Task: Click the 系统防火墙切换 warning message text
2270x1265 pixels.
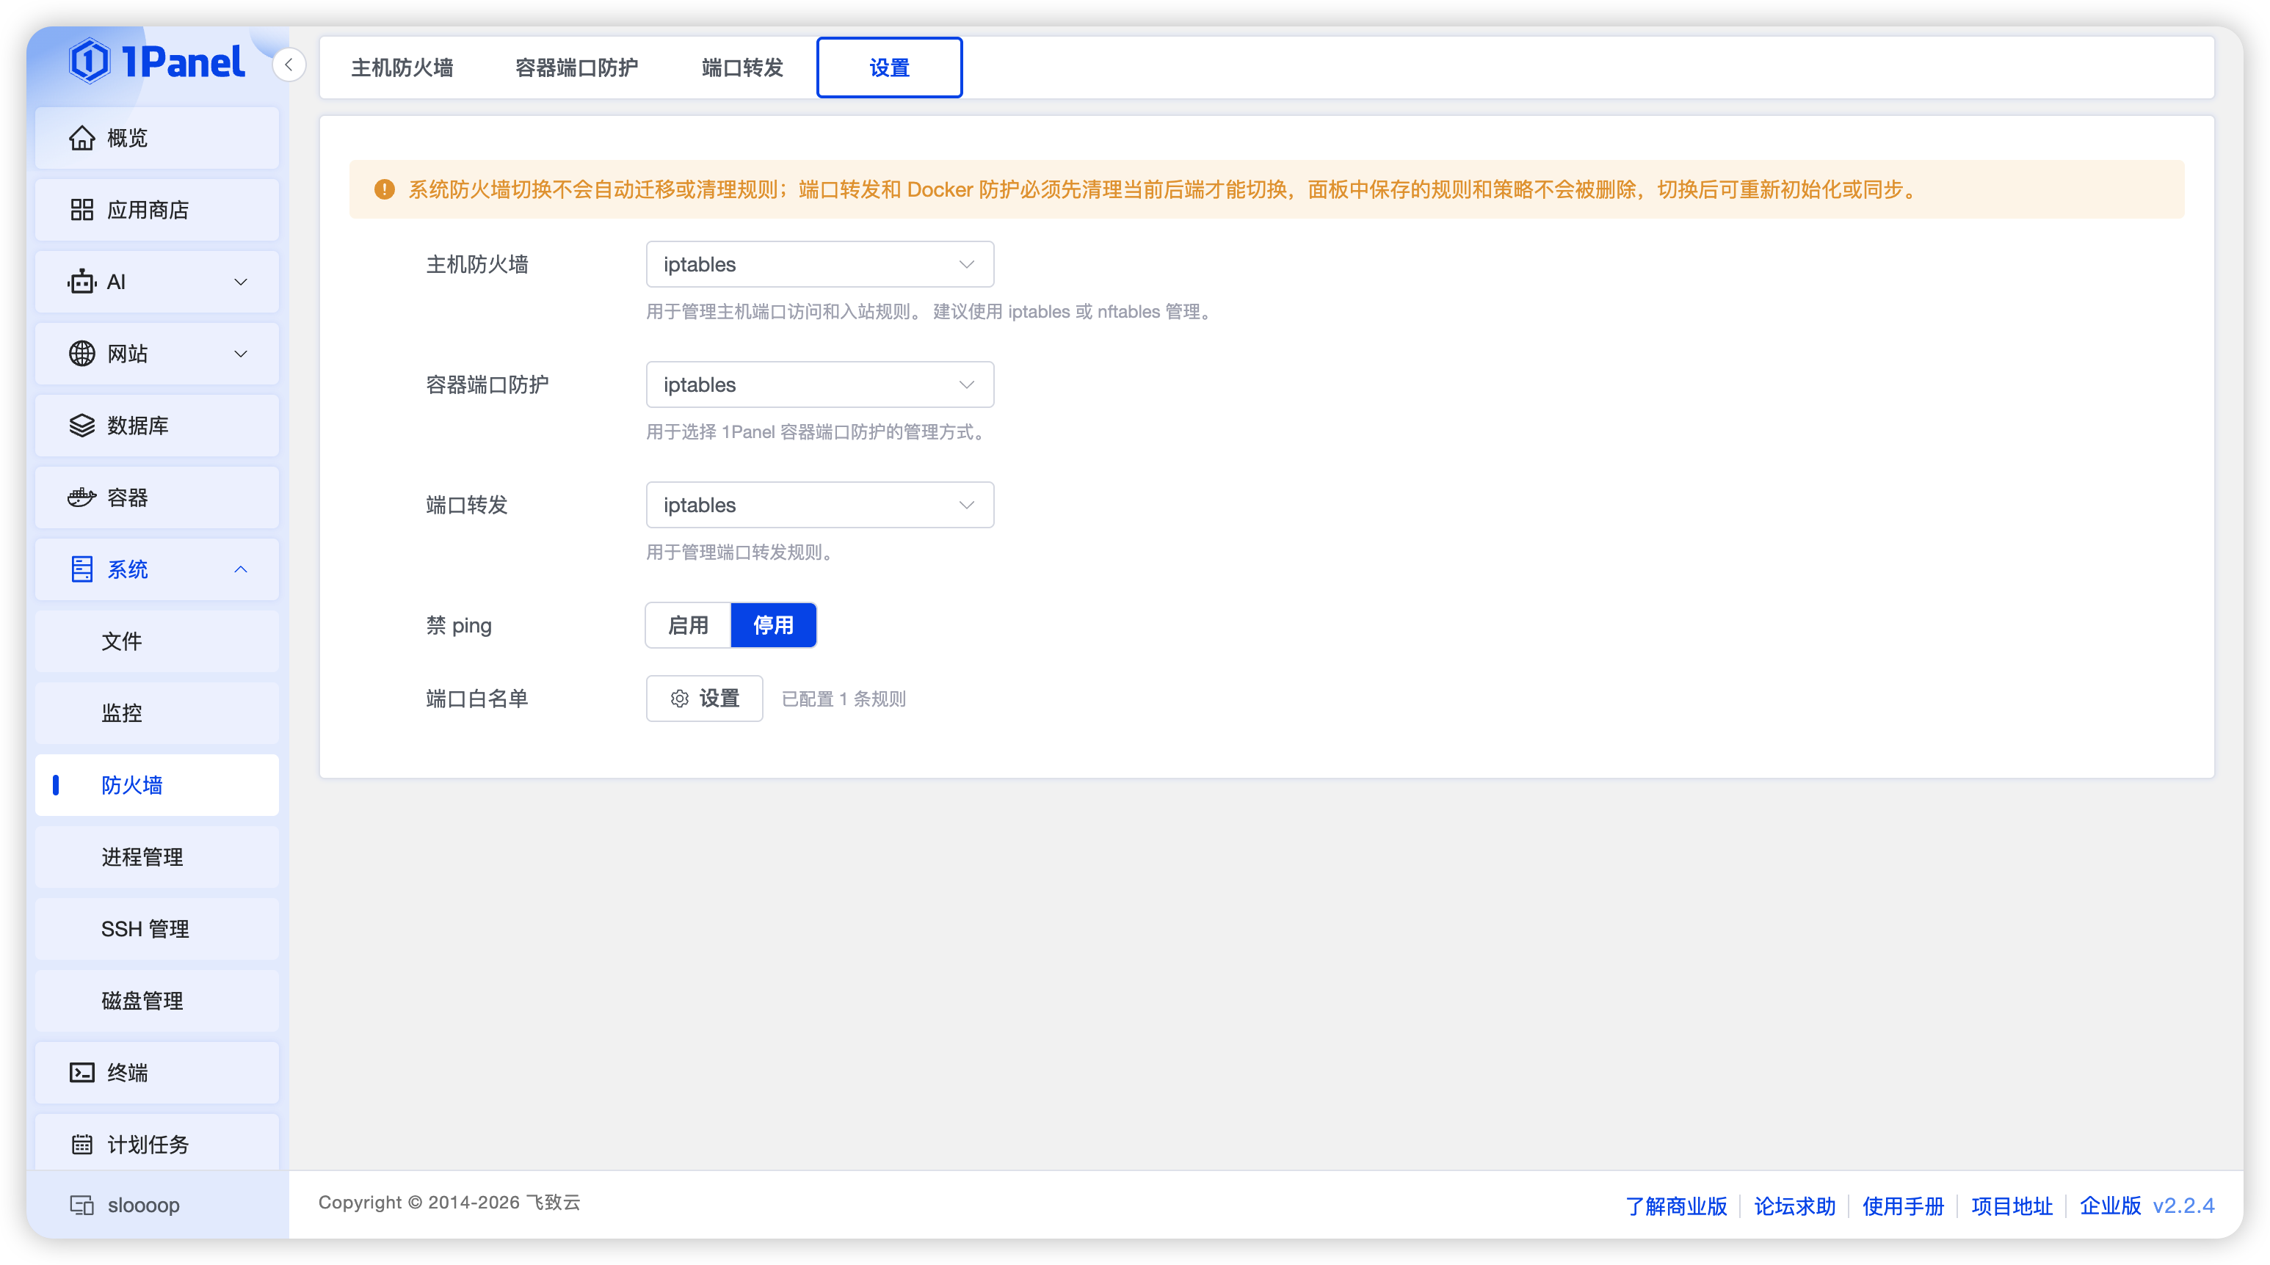Action: pyautogui.click(x=1163, y=189)
